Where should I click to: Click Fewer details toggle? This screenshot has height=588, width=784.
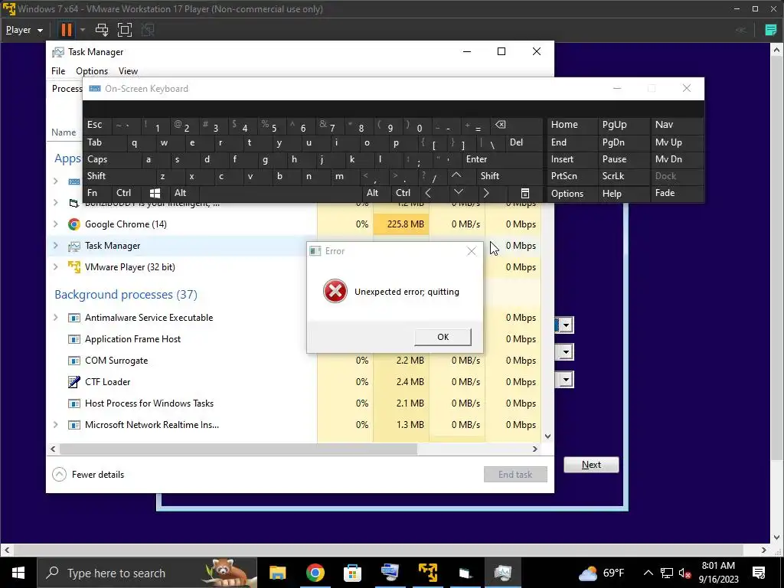[x=88, y=475]
